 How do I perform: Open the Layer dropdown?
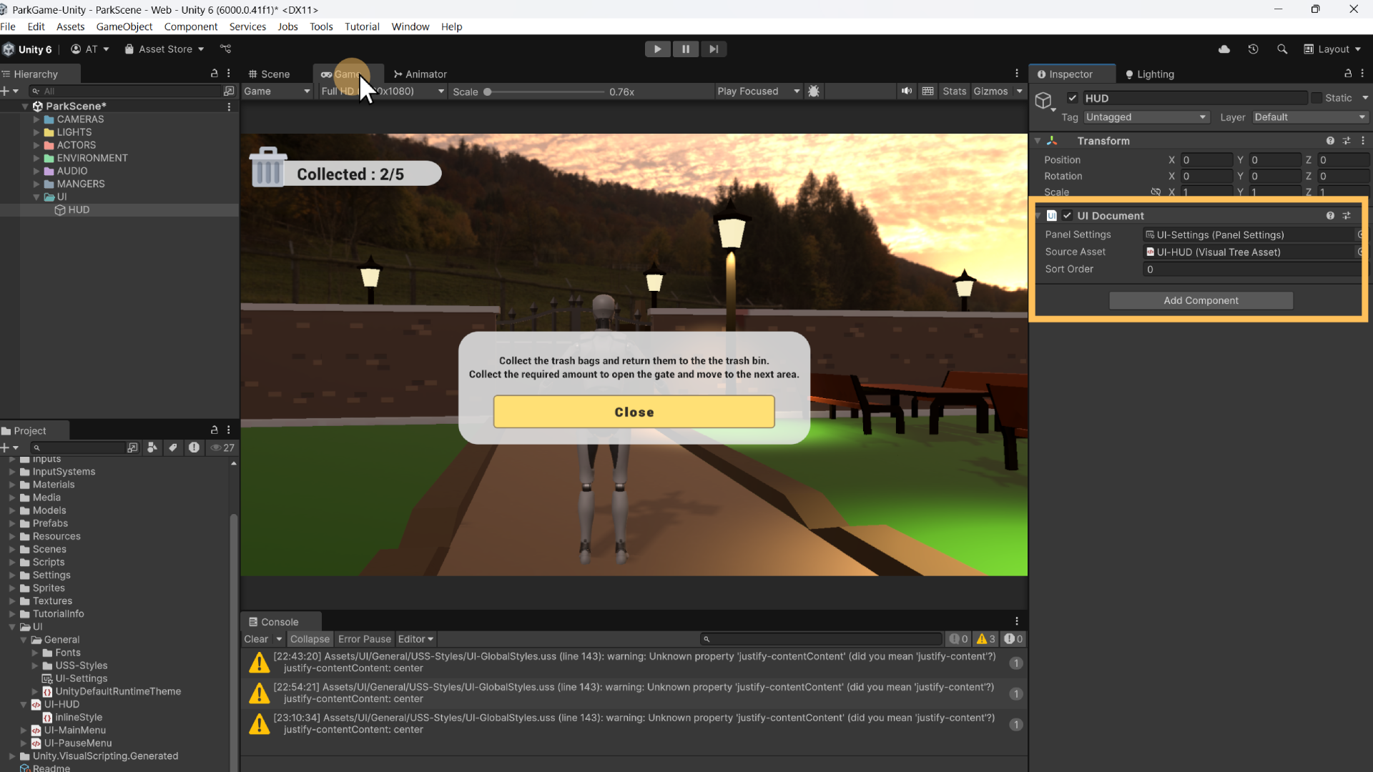coord(1309,117)
